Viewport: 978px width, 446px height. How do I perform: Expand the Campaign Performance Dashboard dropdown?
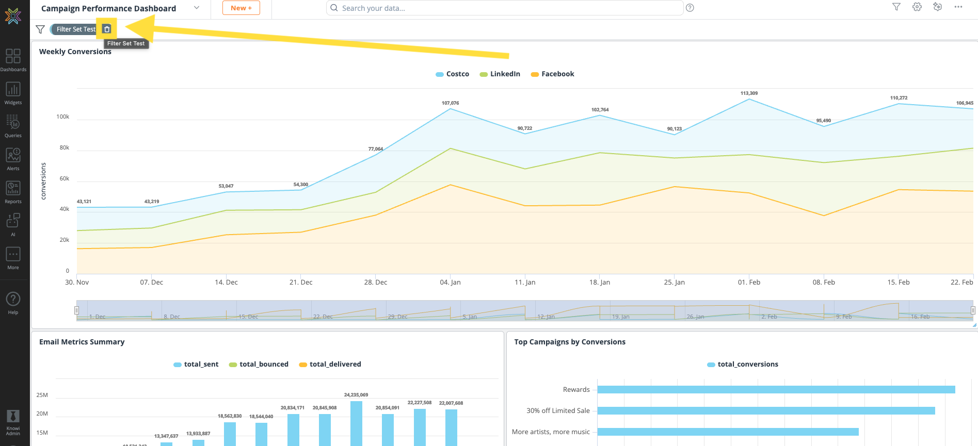197,8
